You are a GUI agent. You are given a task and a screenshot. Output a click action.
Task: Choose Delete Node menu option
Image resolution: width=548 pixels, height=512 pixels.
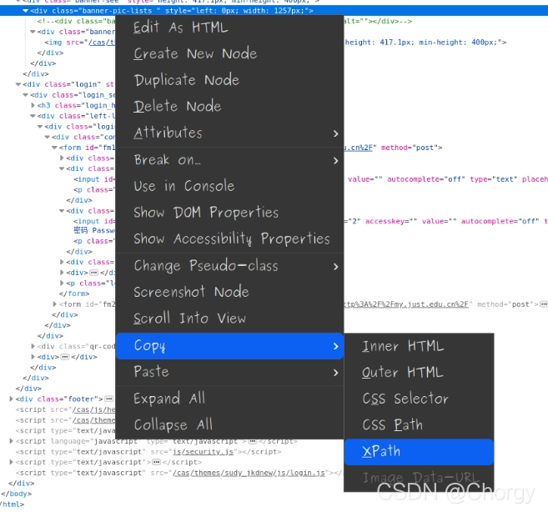click(x=229, y=106)
